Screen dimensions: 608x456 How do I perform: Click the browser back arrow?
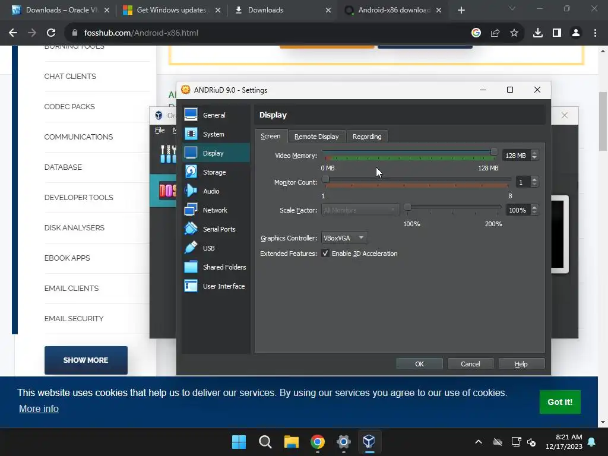click(x=13, y=33)
